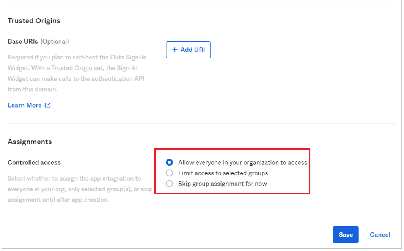This screenshot has width=404, height=251.
Task: Click the 'Limit access to selected groups' label text
Action: (223, 173)
